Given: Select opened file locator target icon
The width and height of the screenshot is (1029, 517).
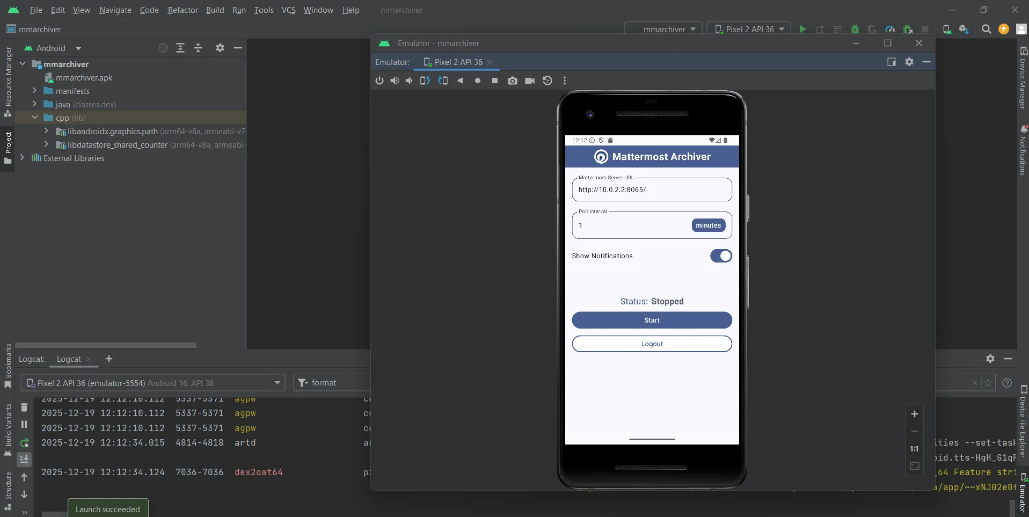Looking at the screenshot, I should [163, 48].
